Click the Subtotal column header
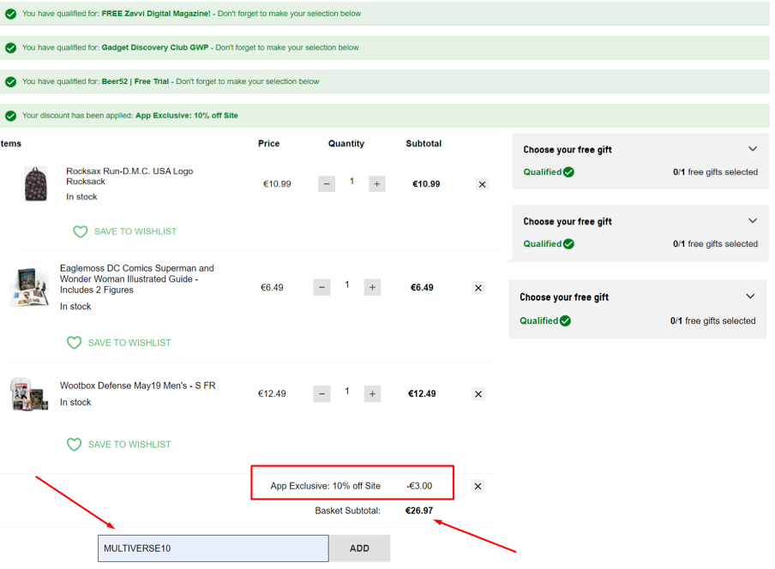Image resolution: width=775 pixels, height=569 pixels. 424,144
